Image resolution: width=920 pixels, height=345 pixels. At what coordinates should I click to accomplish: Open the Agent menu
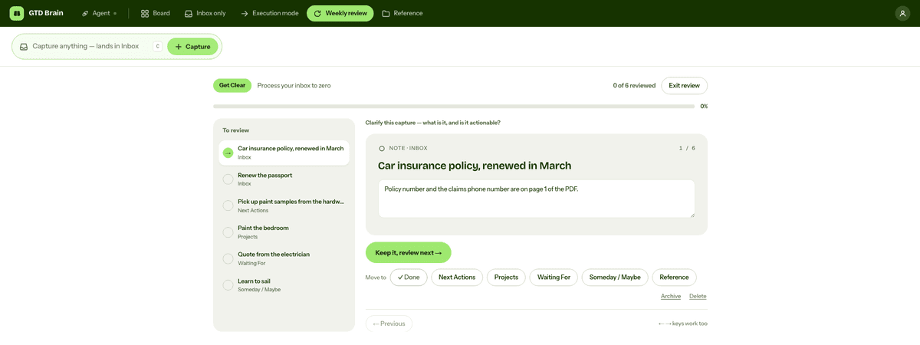tap(100, 13)
